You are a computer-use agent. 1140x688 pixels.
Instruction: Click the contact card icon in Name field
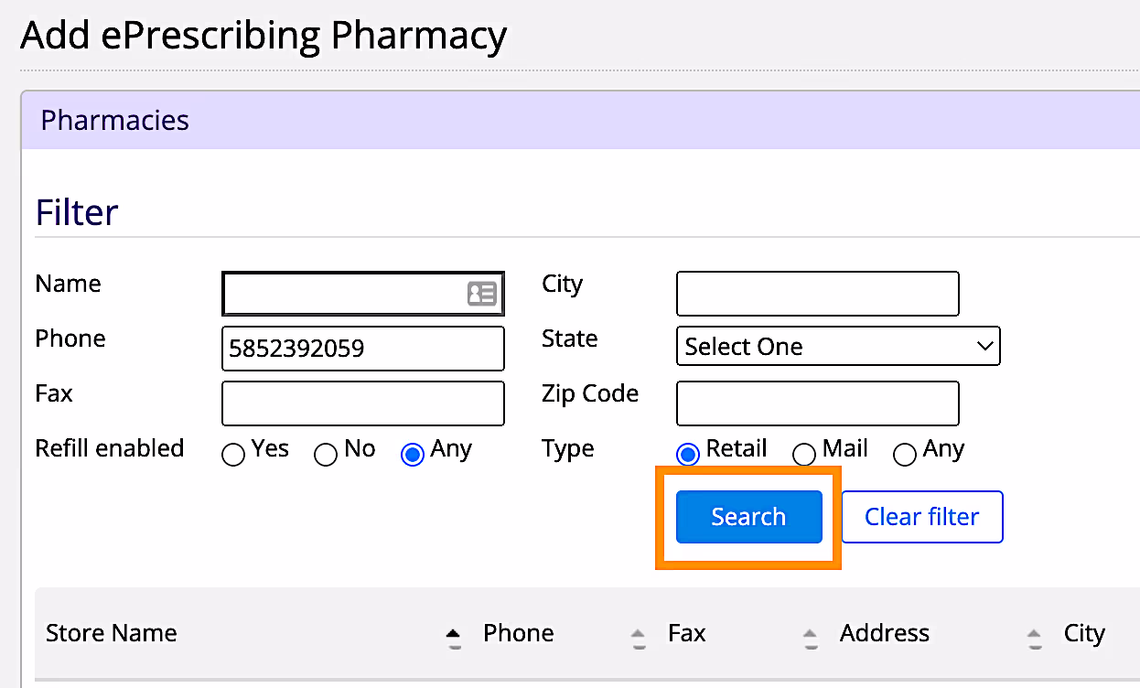[x=481, y=294]
